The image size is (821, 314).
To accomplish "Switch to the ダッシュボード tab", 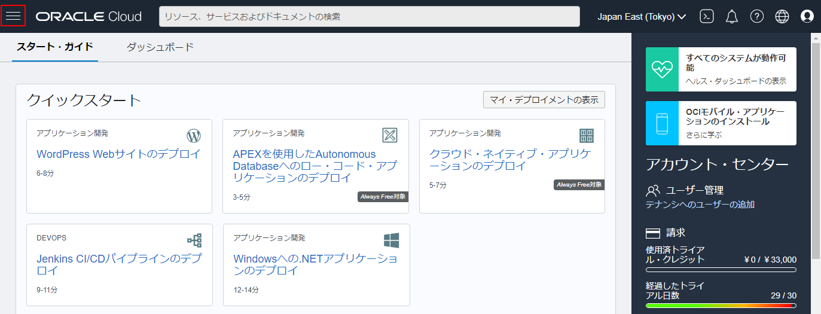I will 160,47.
